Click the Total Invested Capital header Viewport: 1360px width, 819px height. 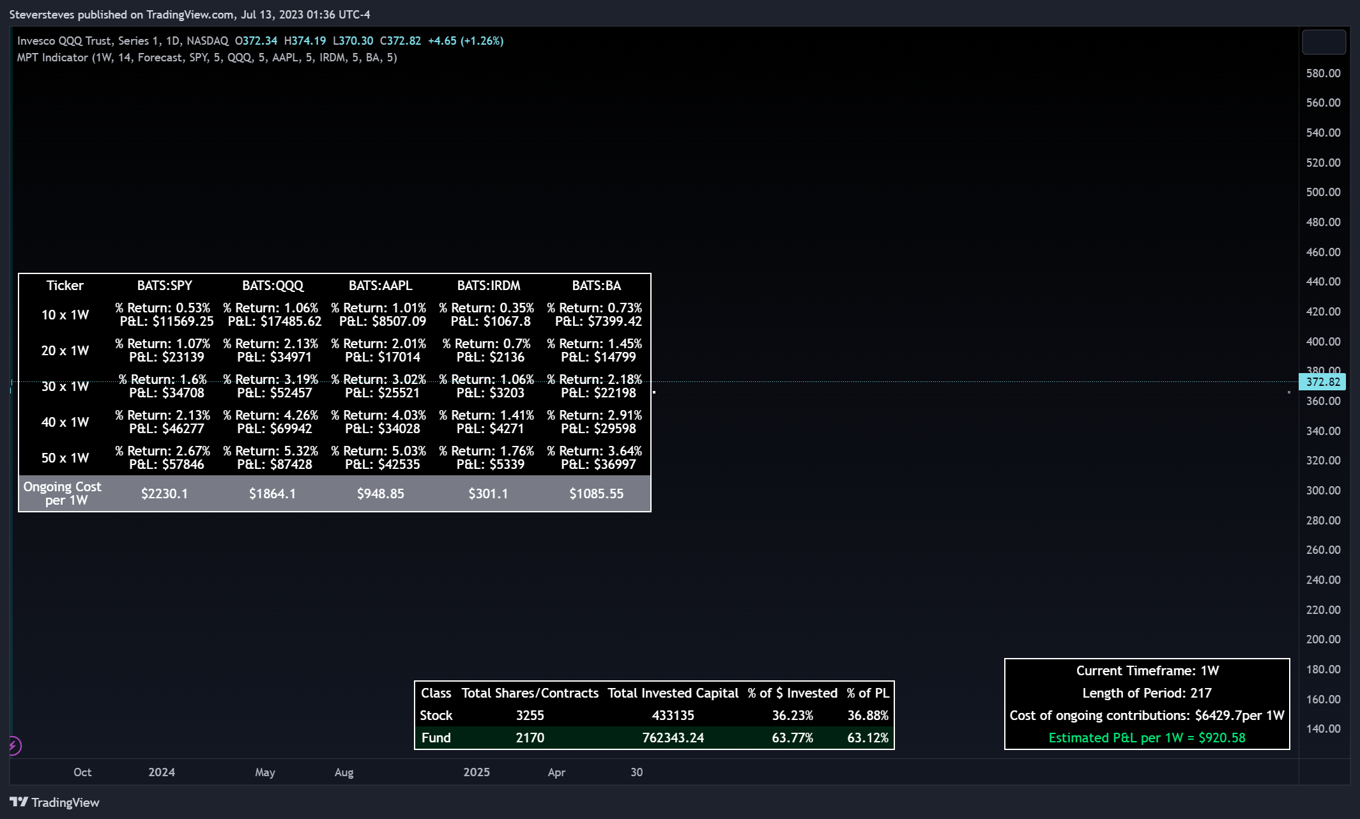(x=673, y=693)
